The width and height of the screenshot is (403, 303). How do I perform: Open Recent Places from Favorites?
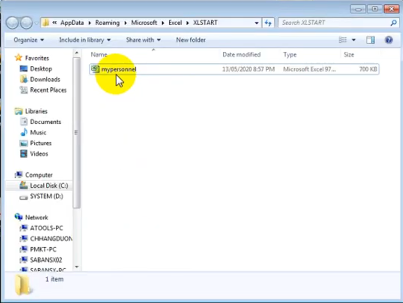coord(48,90)
